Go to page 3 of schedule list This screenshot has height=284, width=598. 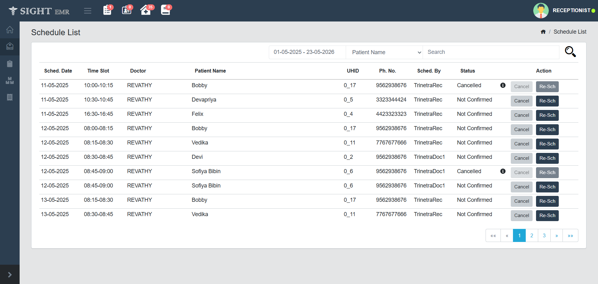point(544,235)
